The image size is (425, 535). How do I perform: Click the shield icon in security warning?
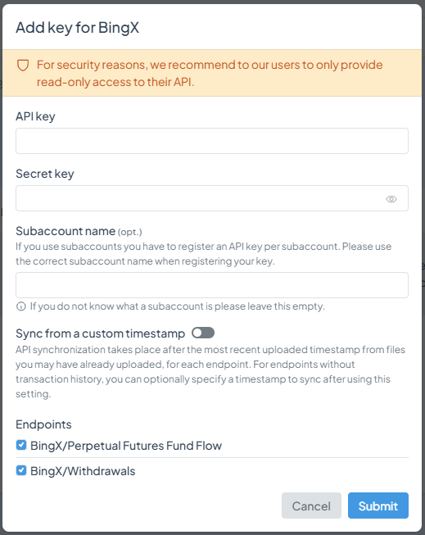click(23, 66)
